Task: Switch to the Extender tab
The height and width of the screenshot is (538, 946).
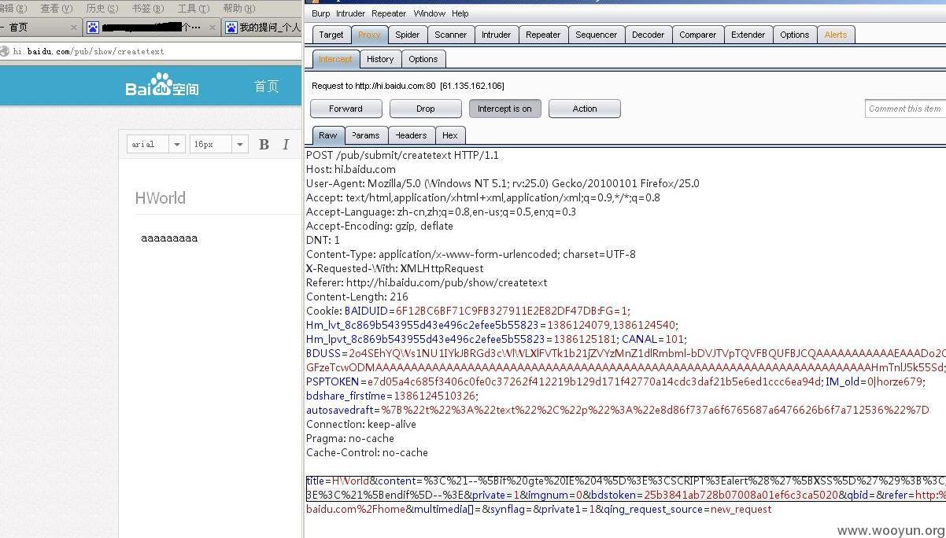Action: [748, 35]
